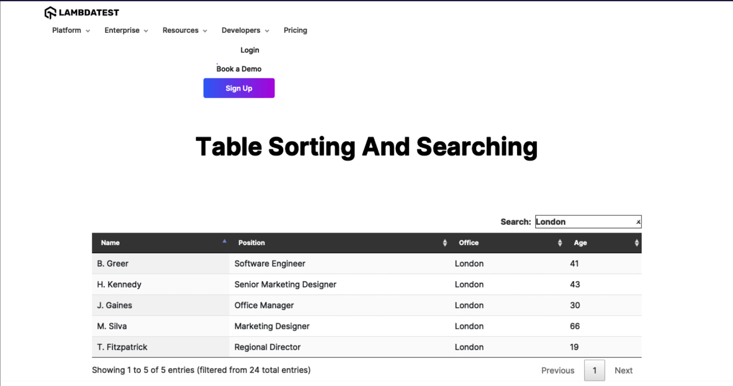733x386 pixels.
Task: Click the T. Fitzpatrick name cell
Action: pyautogui.click(x=122, y=347)
